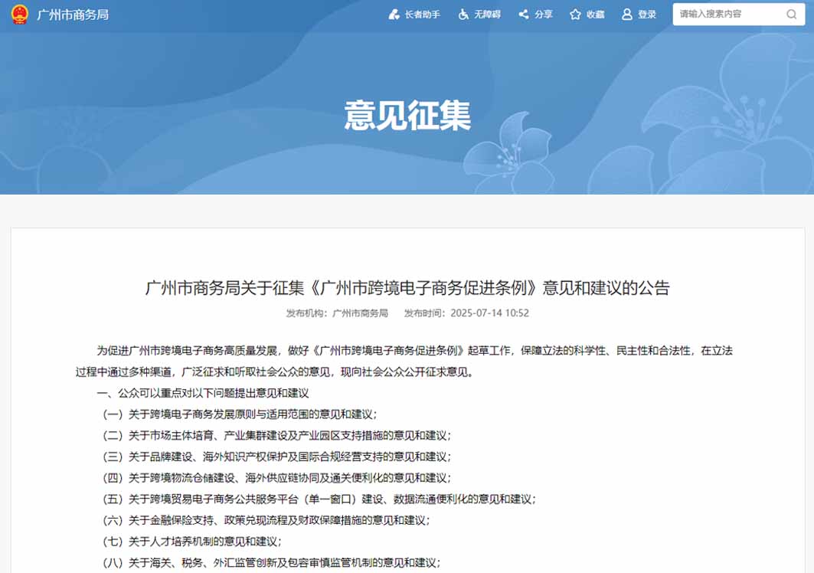Click the 长者助手 elder assistant icon
Viewport: 814px width, 573px height.
(x=394, y=15)
